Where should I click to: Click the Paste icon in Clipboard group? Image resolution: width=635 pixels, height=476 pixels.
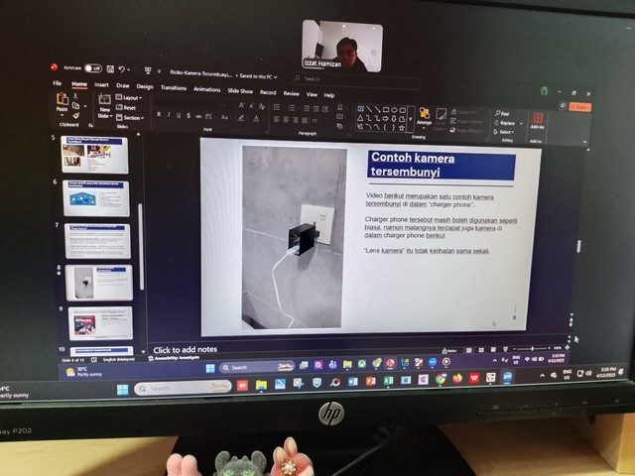click(x=63, y=102)
